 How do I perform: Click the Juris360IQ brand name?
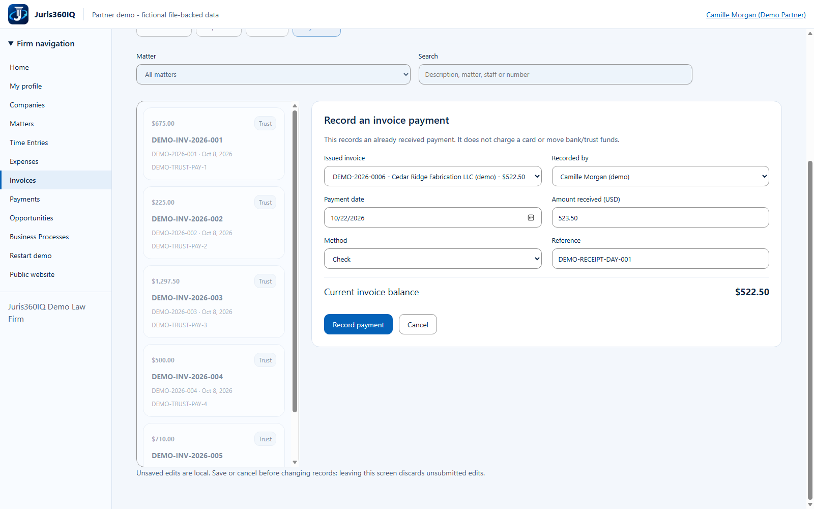[55, 15]
